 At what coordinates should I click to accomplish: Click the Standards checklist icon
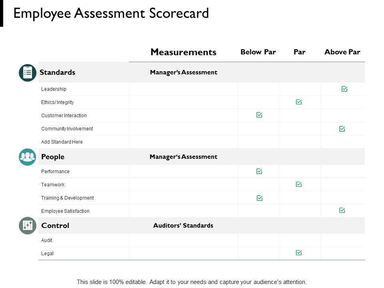[28, 73]
